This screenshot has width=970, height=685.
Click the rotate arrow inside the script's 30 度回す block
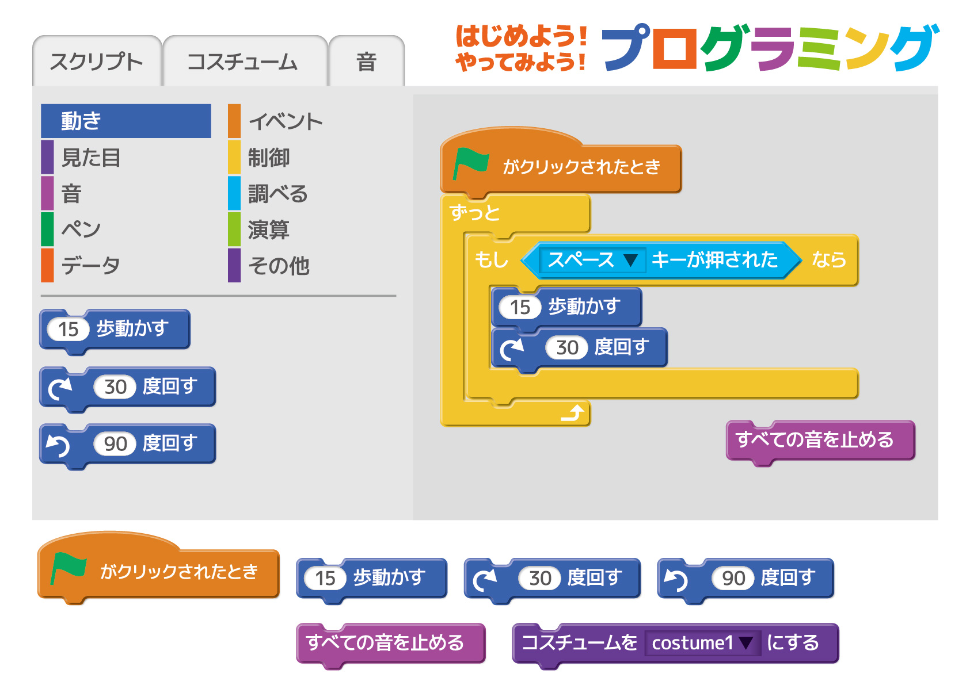coord(512,349)
